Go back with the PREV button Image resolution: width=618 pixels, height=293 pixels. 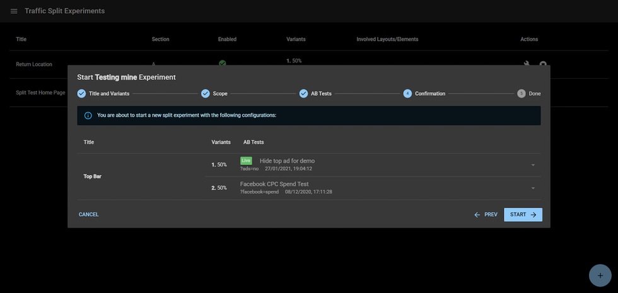point(486,215)
